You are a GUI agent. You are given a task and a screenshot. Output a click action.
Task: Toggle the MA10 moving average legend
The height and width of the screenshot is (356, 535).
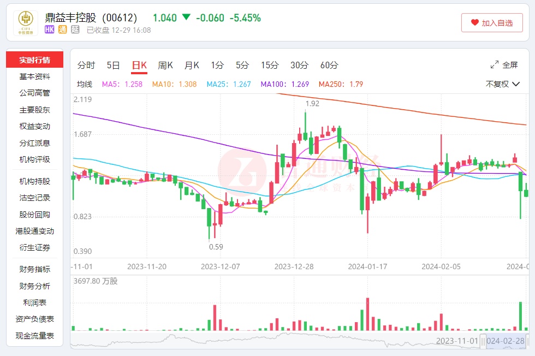pyautogui.click(x=174, y=84)
